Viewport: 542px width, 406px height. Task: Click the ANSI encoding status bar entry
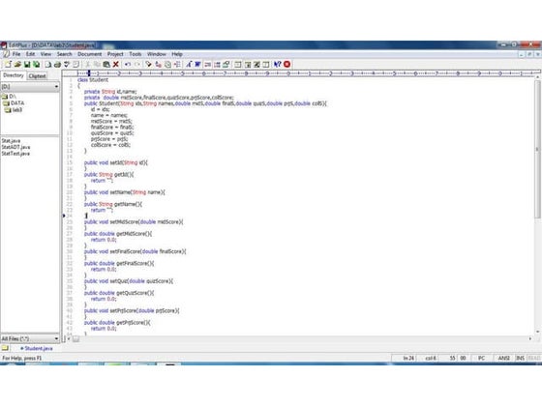point(503,358)
